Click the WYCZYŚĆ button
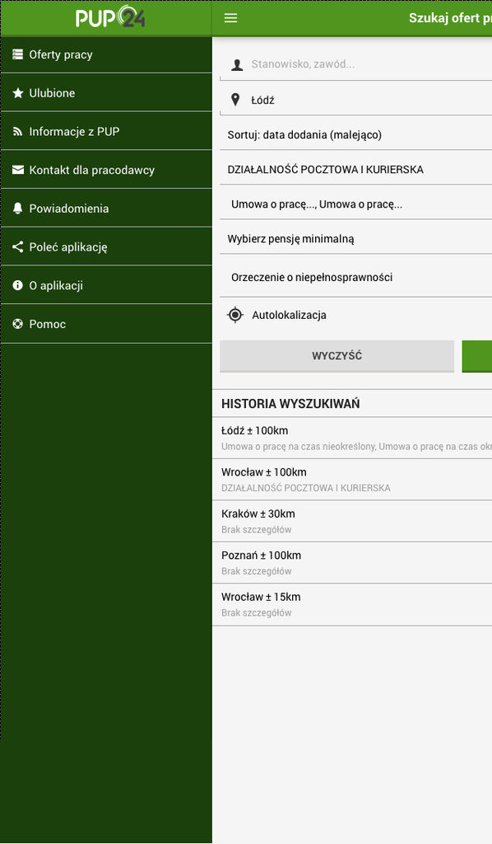 click(337, 356)
